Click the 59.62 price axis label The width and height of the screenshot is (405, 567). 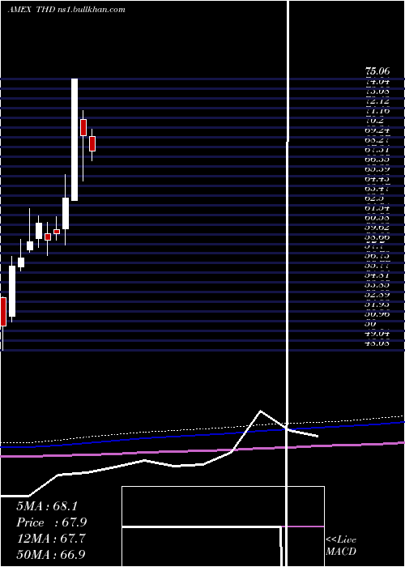coord(377,228)
